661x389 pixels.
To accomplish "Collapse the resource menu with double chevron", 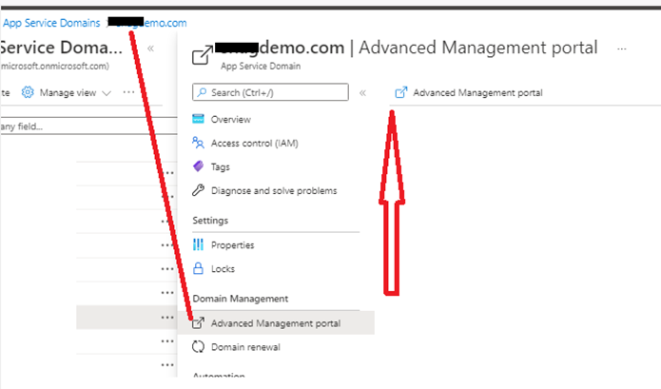I will tap(362, 92).
